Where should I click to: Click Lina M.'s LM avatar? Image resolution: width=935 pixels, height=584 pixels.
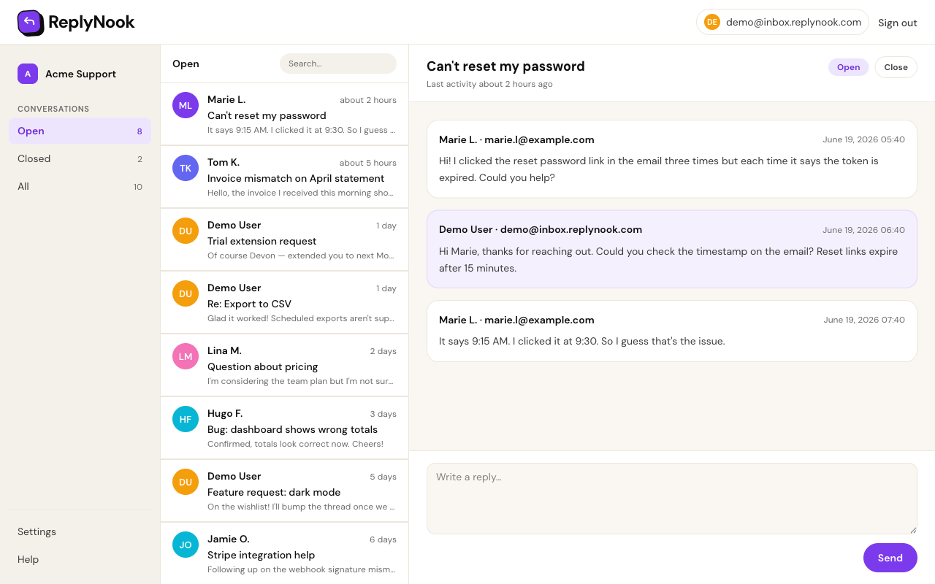click(186, 356)
